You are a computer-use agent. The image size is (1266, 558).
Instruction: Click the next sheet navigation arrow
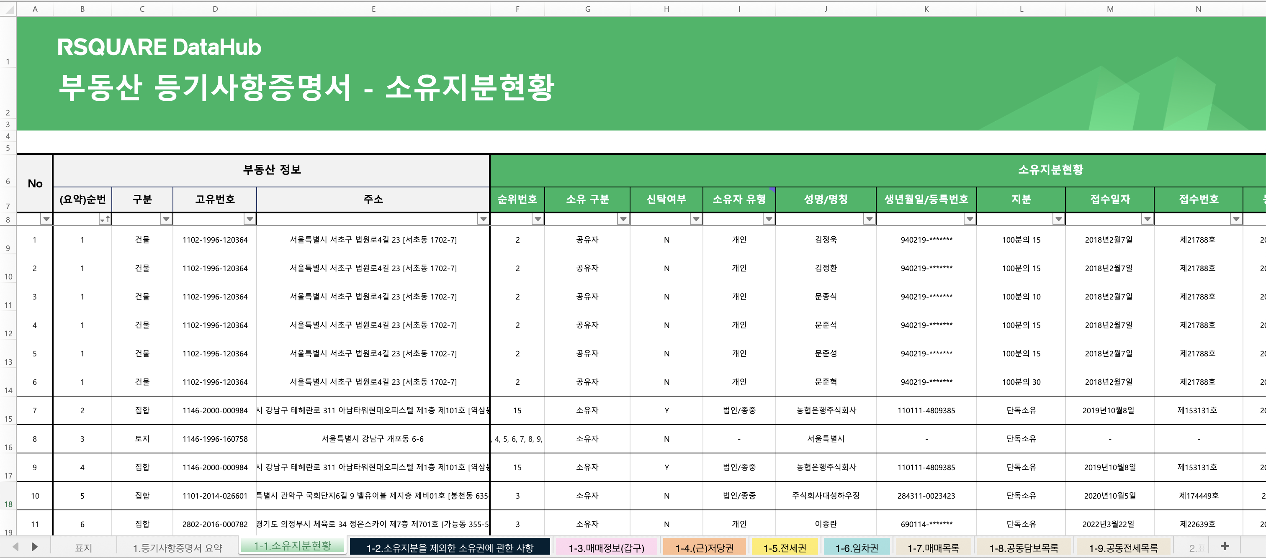34,547
